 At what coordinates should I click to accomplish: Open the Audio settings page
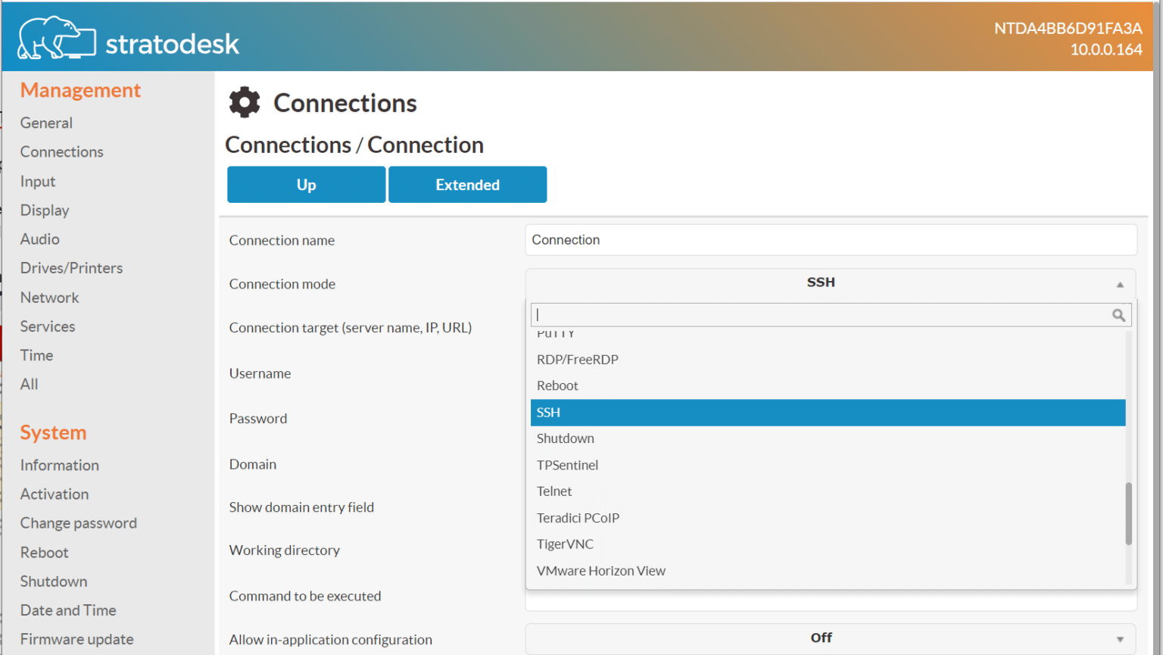40,239
